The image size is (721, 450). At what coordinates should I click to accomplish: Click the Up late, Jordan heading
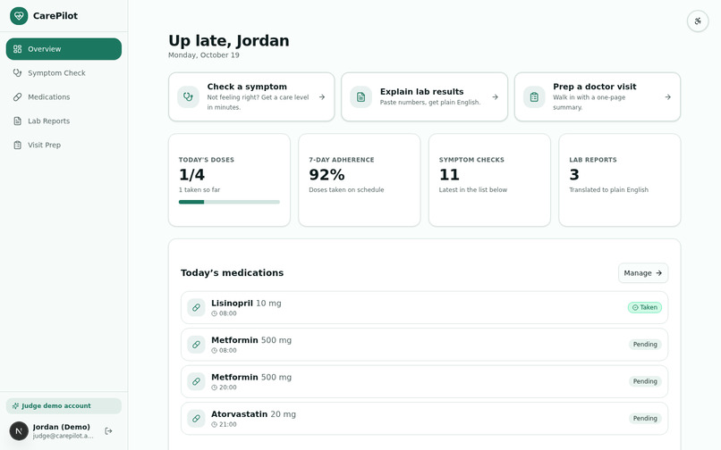pyautogui.click(x=228, y=40)
